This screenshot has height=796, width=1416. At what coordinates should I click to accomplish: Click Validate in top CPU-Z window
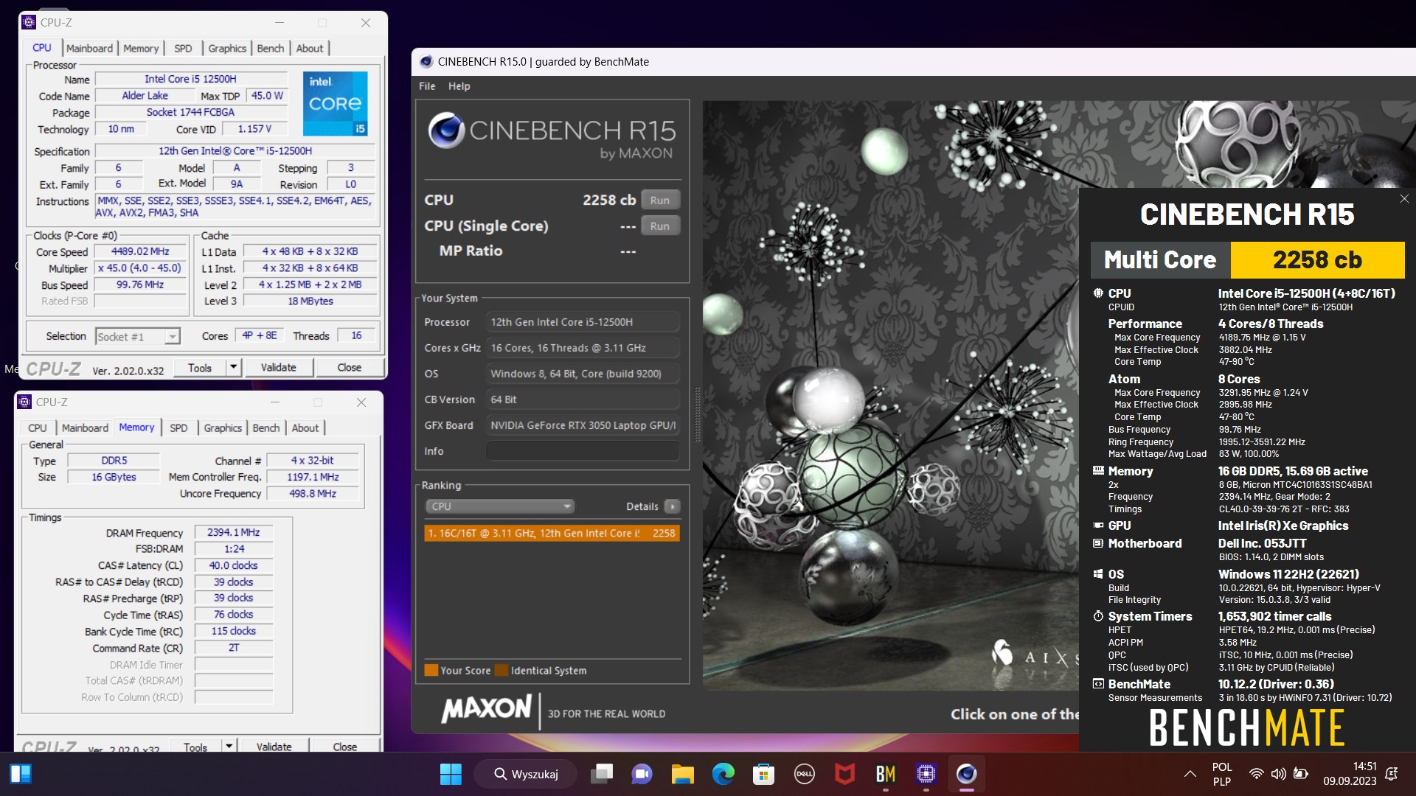[x=278, y=367]
